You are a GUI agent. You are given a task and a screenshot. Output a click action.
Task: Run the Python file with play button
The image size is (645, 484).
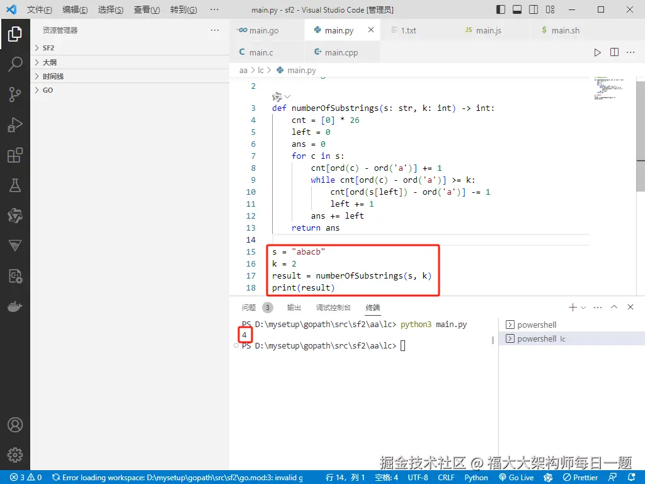point(597,52)
